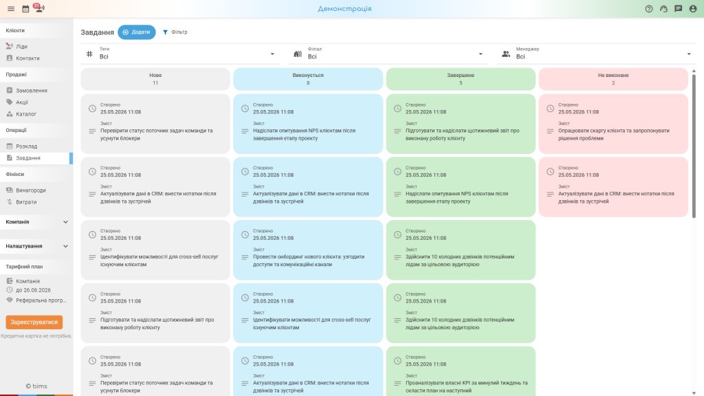Open the user account profile icon

pyautogui.click(x=693, y=8)
